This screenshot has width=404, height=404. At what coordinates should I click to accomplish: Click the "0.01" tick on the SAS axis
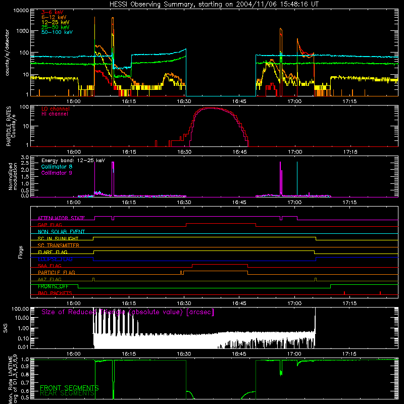23,347
